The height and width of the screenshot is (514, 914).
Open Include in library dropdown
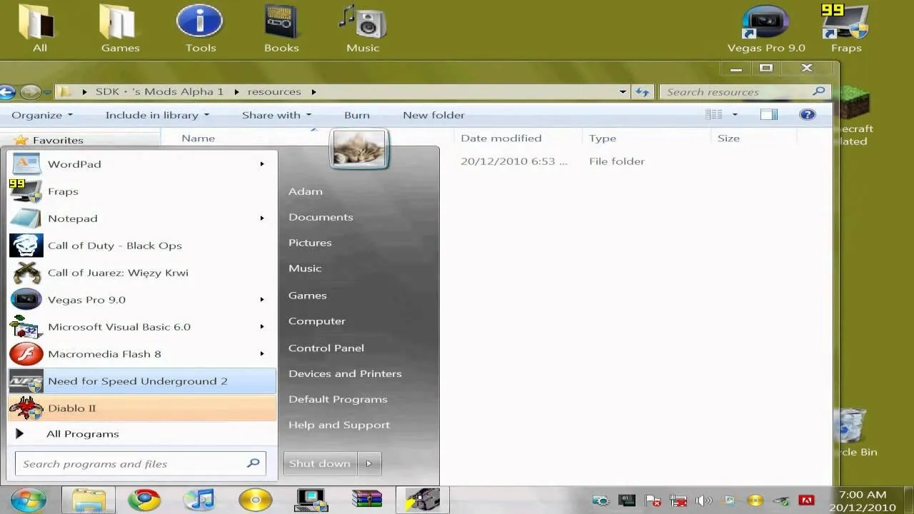pyautogui.click(x=157, y=115)
